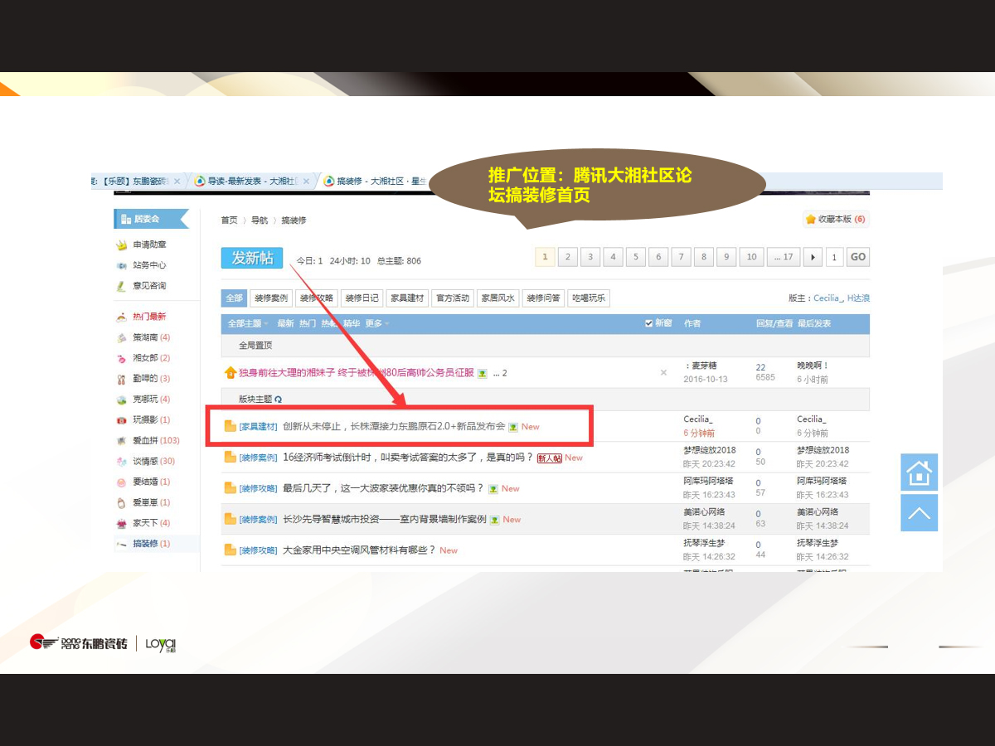The width and height of the screenshot is (995, 746).
Task: Toggle the 新窗 checkbox
Action: pyautogui.click(x=648, y=323)
